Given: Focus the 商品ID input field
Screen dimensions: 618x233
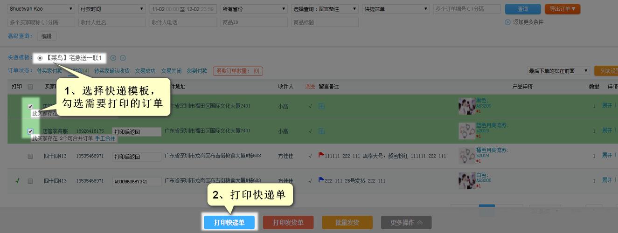Looking at the screenshot, I should click(254, 22).
